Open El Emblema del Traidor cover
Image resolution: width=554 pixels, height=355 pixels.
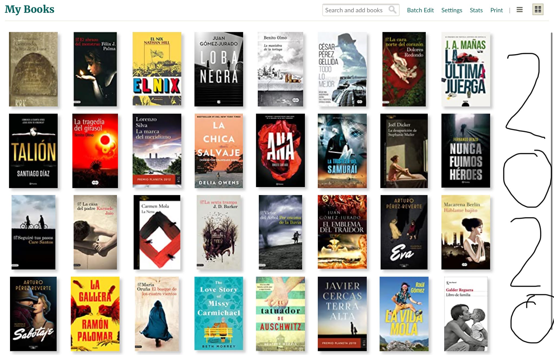[x=342, y=232]
